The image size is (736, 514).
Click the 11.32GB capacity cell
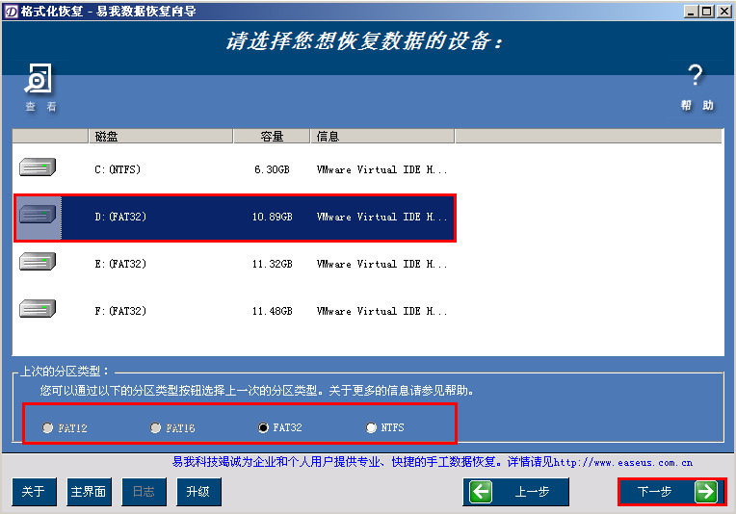(x=273, y=264)
